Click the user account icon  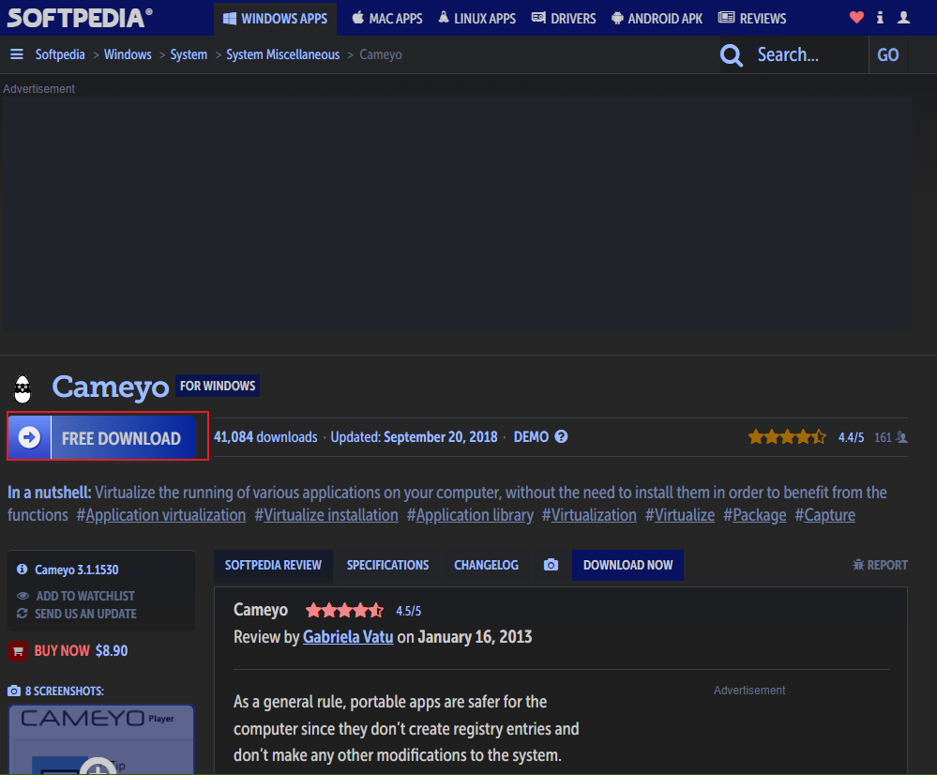click(x=903, y=17)
